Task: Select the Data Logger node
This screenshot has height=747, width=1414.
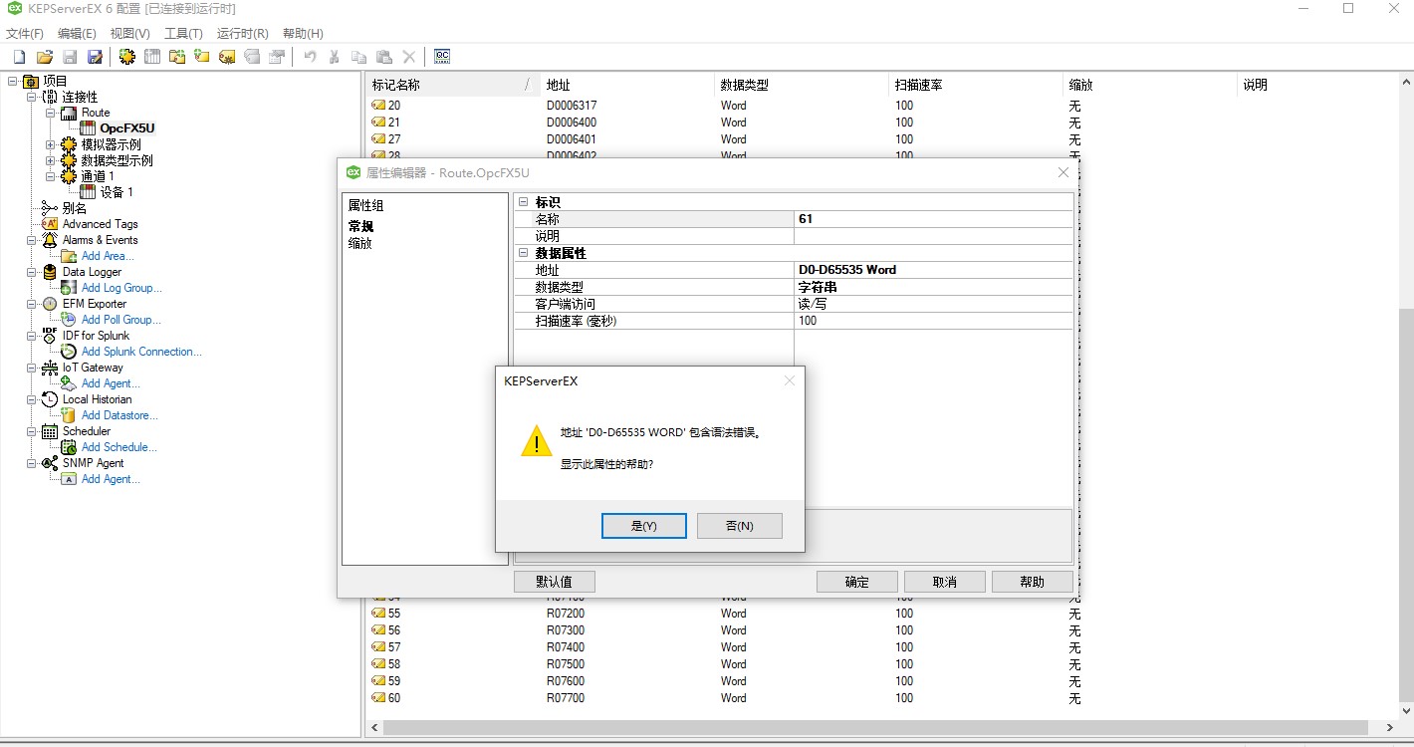Action: click(x=92, y=272)
